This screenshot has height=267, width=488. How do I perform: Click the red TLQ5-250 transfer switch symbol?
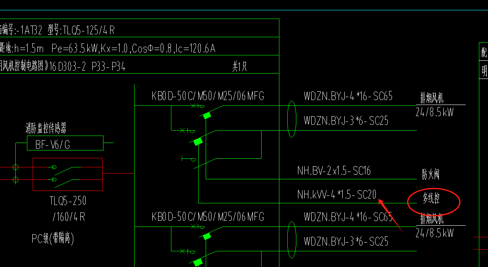(67, 174)
